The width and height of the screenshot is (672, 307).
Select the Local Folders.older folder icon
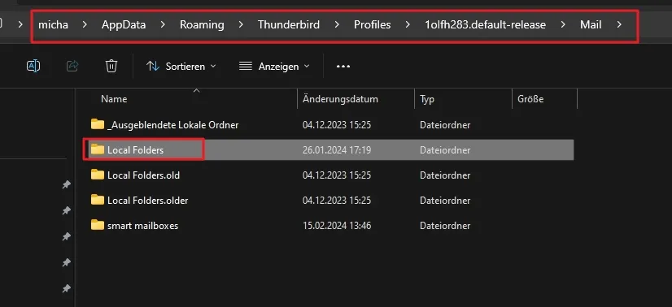click(98, 200)
